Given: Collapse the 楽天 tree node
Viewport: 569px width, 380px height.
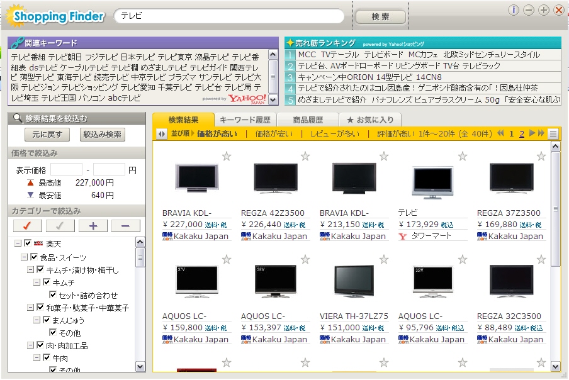Looking at the screenshot, I should (18, 243).
